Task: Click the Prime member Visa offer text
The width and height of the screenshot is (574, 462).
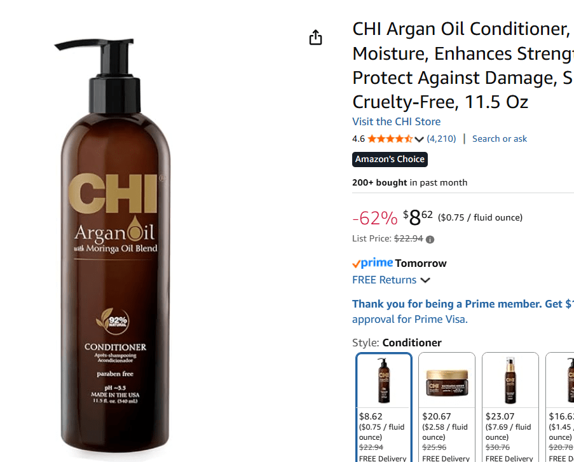Action: pos(463,304)
